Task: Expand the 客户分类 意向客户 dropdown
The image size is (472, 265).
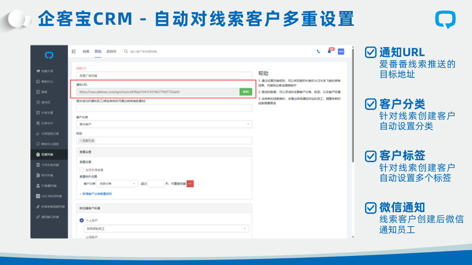Action: 164,124
